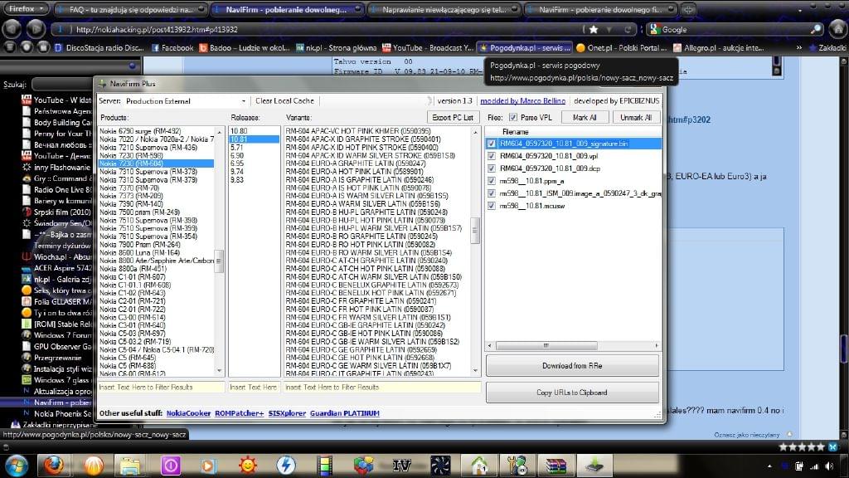The width and height of the screenshot is (849, 478).
Task: Switch to FAQ tab in Firefox
Action: [x=131, y=9]
